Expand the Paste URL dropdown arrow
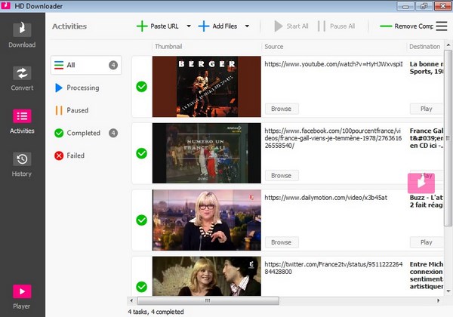This screenshot has width=453, height=317. 189,26
